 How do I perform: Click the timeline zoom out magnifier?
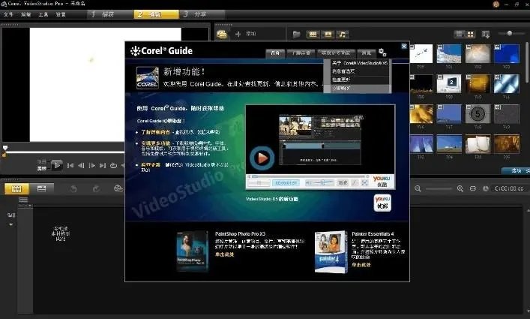pyautogui.click(x=418, y=188)
